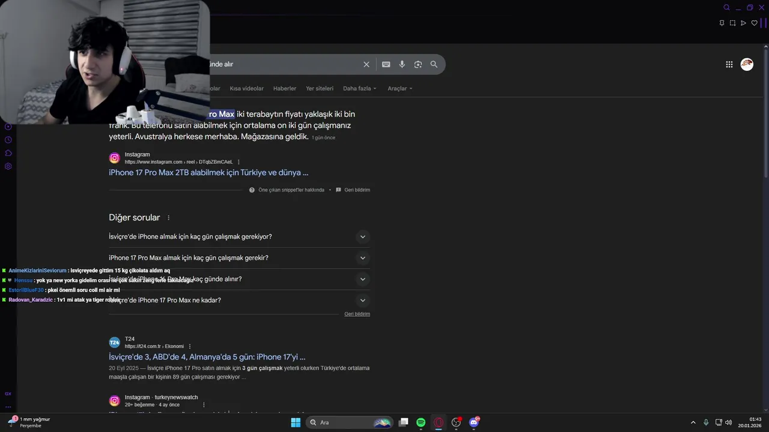Viewport: 769px width, 432px height.
Task: Click Instagram turkeynewswatch result source
Action: coord(161,397)
